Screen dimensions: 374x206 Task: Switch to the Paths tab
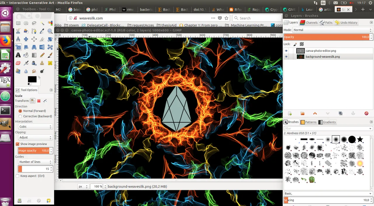(326, 22)
